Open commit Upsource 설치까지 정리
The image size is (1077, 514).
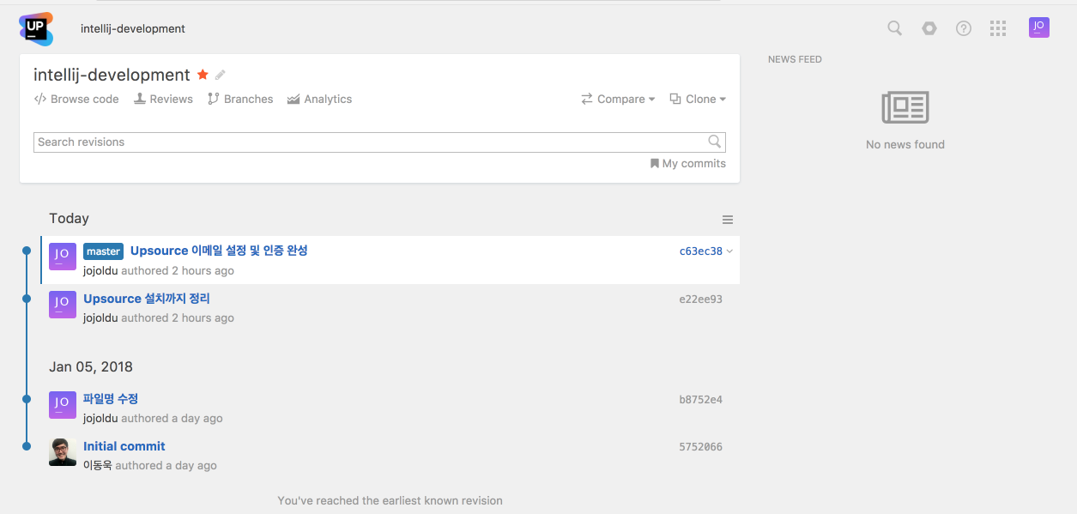coord(147,299)
